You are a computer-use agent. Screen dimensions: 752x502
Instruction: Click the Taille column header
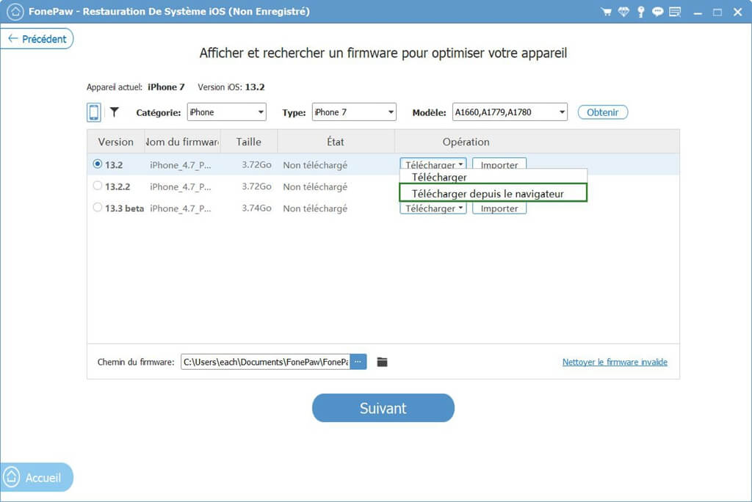tap(248, 142)
